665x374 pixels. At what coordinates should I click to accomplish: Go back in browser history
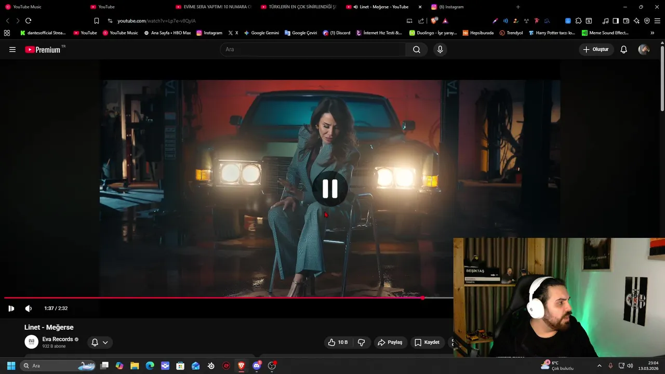[7, 21]
